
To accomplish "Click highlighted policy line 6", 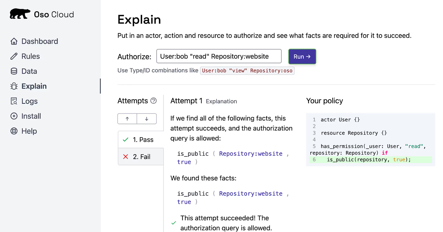I will (x=370, y=159).
